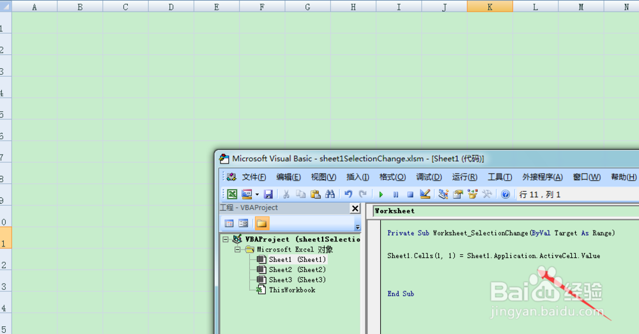Viewport: 639px width, 334px height.
Task: Open the 视图(V) menu
Action: [323, 177]
